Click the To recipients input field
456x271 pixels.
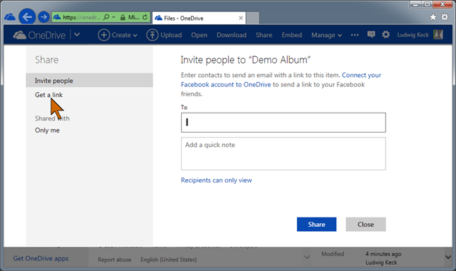[284, 123]
